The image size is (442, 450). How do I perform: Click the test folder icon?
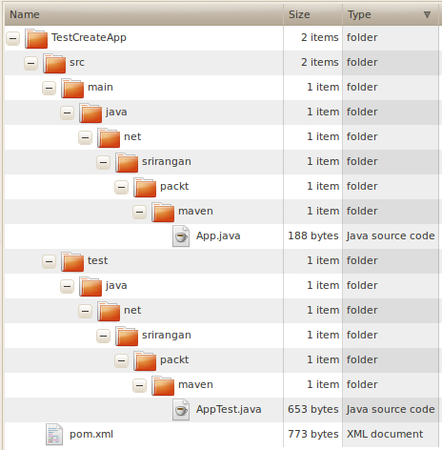coord(72,261)
